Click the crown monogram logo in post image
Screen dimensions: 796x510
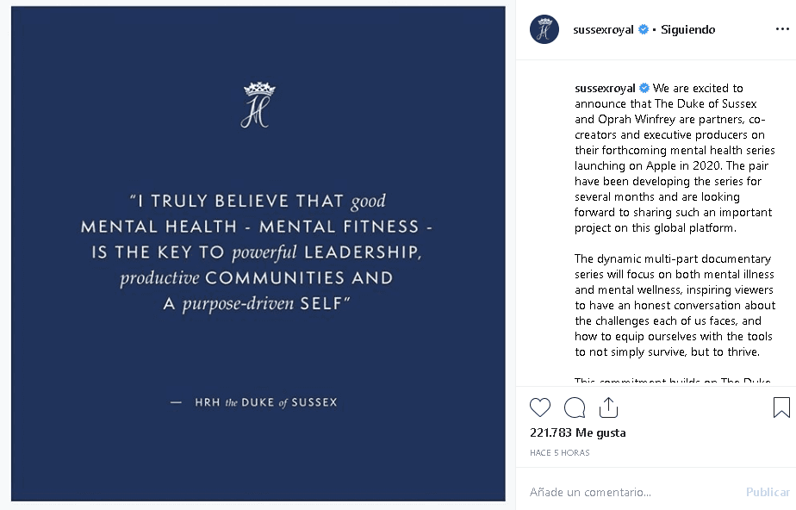[x=258, y=105]
